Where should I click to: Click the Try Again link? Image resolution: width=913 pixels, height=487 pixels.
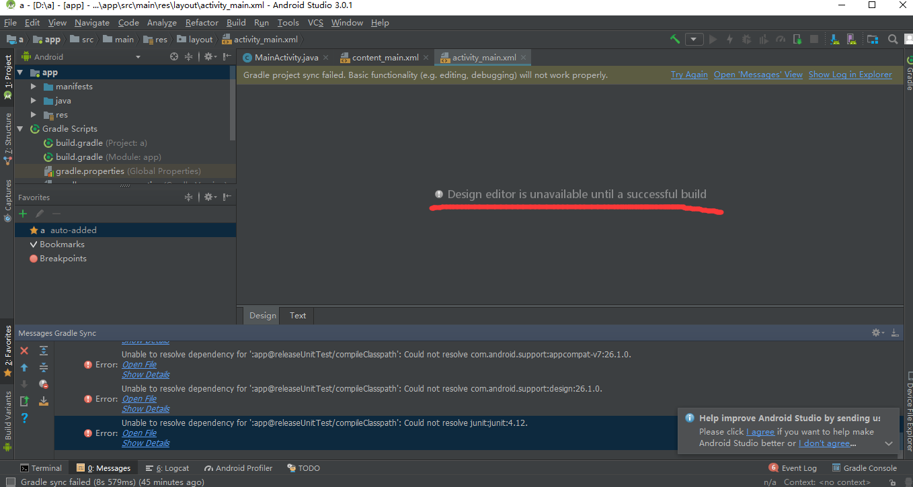689,75
